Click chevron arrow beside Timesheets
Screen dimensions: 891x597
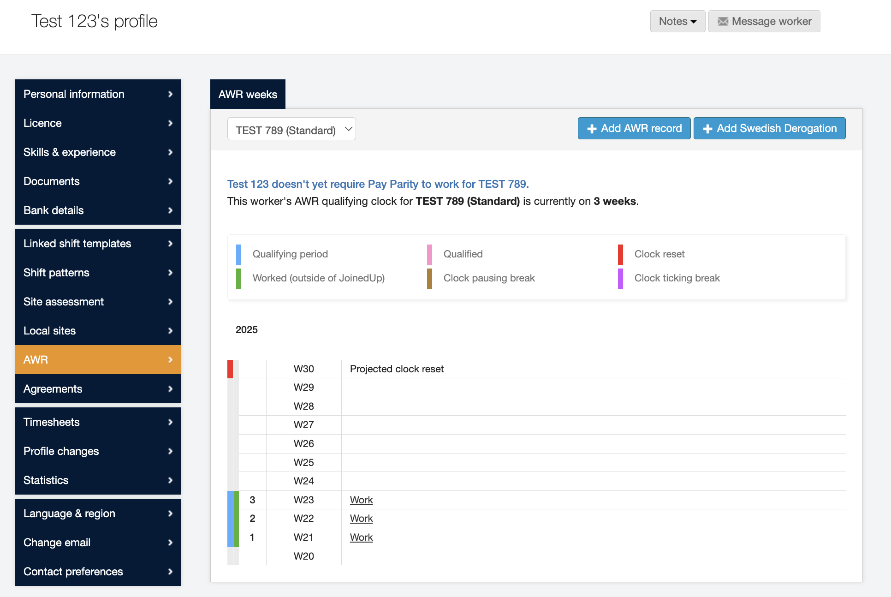pyautogui.click(x=170, y=422)
